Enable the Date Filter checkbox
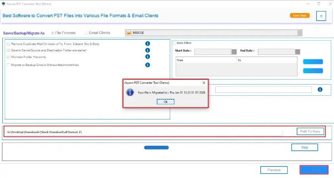Viewport: 334px width, 178px height. tap(174, 43)
